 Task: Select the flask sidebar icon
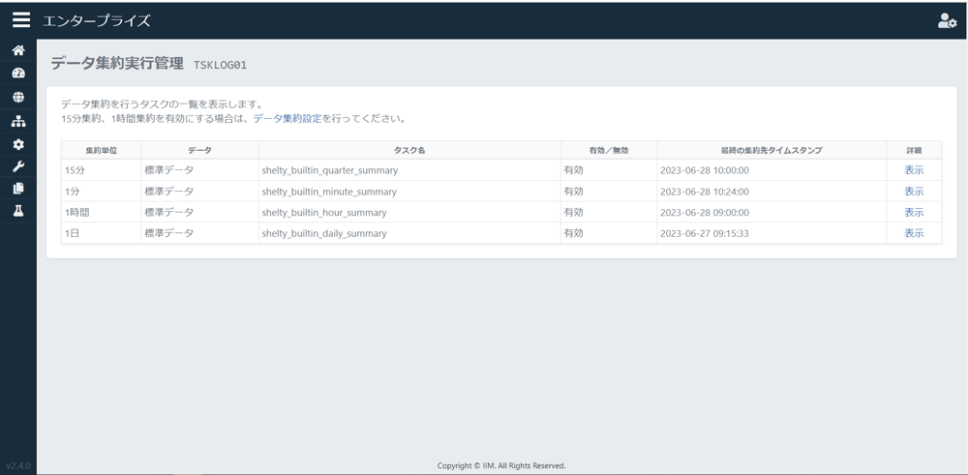click(x=18, y=211)
